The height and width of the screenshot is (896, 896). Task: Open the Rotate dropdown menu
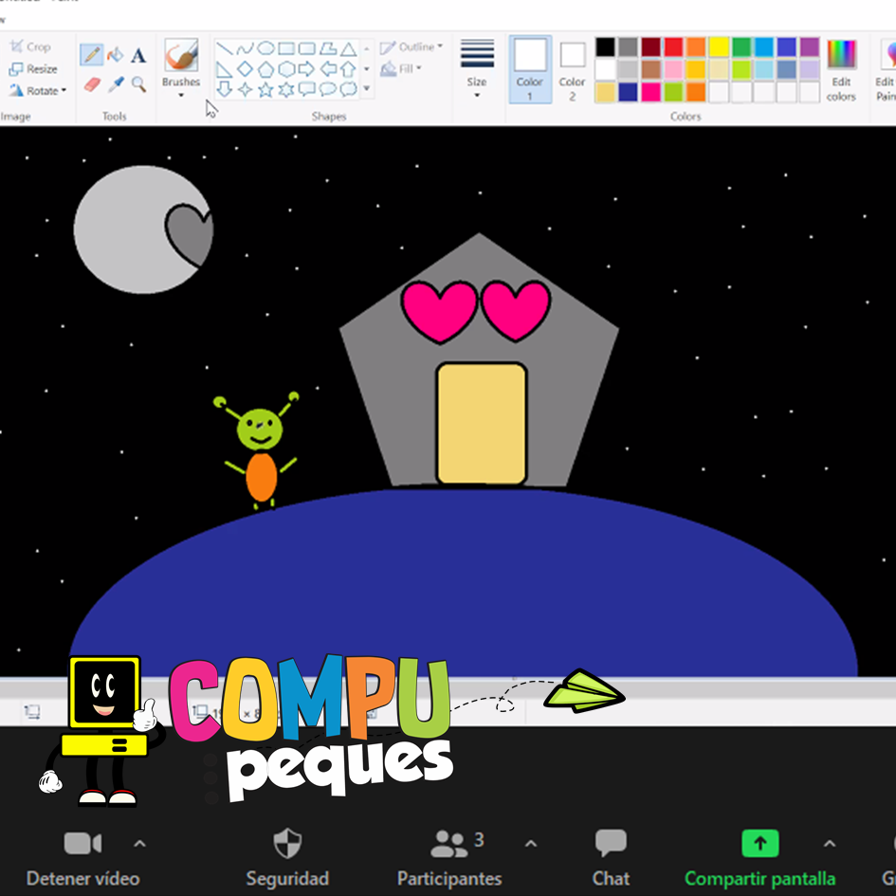38,91
